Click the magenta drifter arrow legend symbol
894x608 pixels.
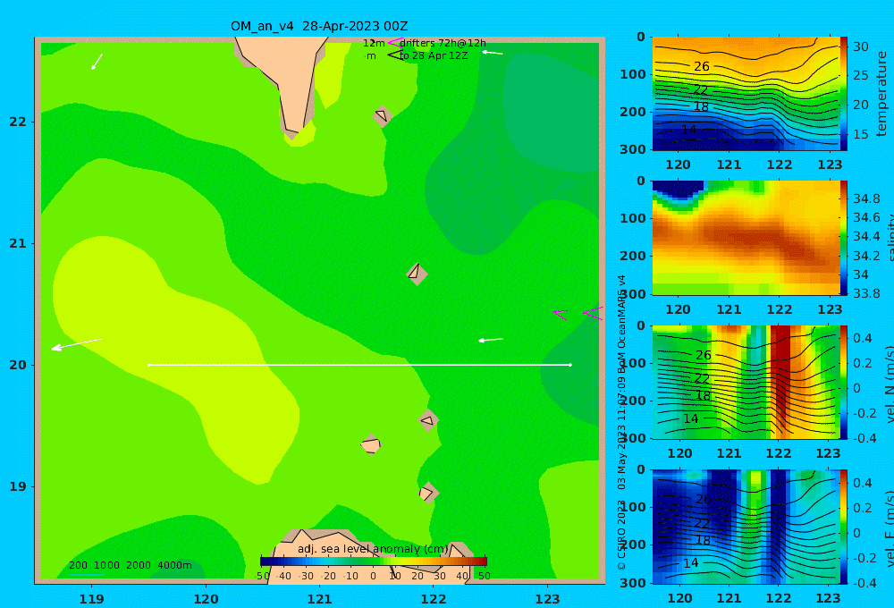395,42
